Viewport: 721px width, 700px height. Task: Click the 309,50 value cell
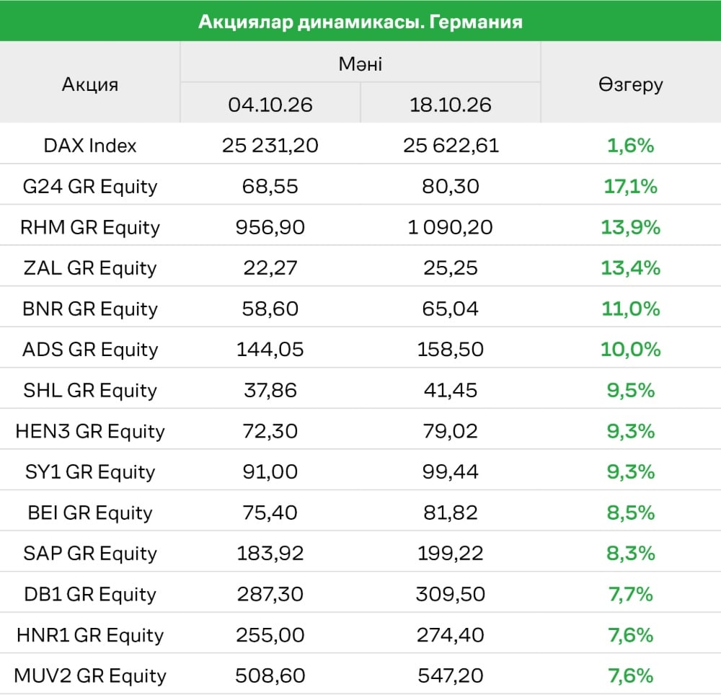point(451,594)
